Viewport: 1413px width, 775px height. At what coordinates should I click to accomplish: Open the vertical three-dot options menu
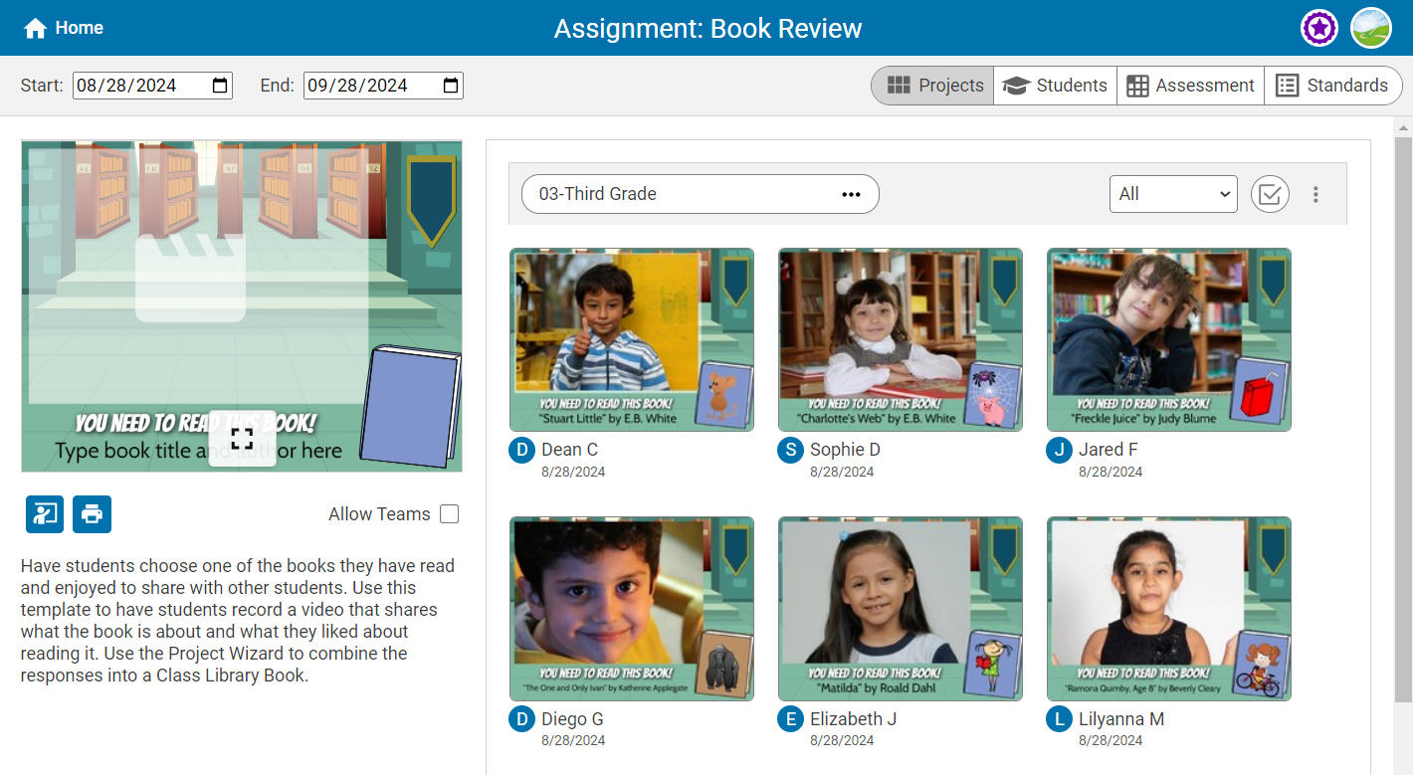(1315, 194)
